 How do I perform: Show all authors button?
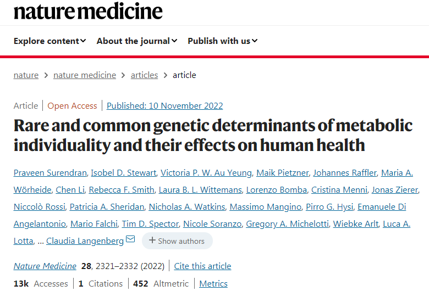coord(177,240)
